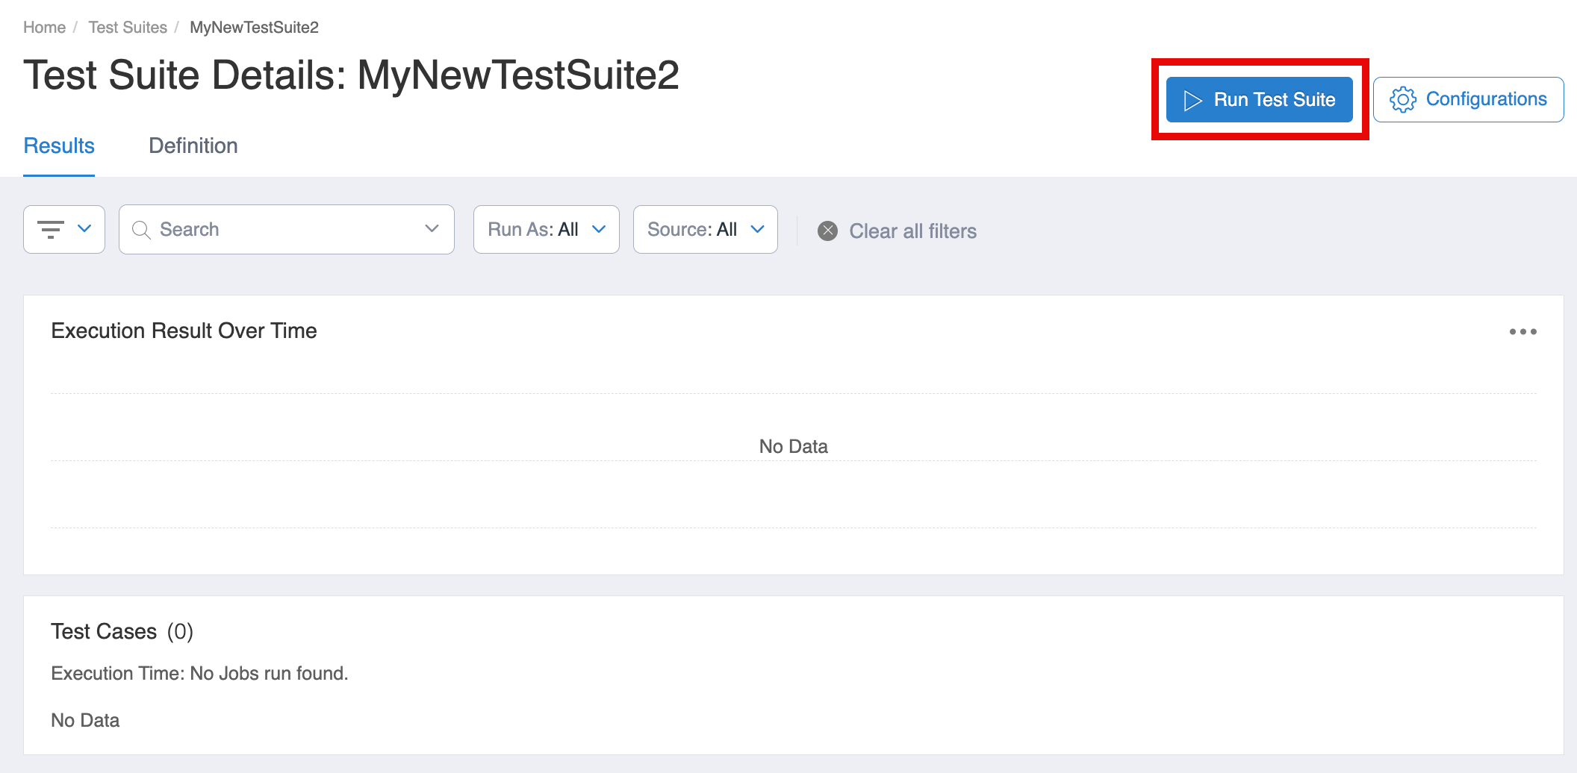Click the filter lines icon

[51, 229]
